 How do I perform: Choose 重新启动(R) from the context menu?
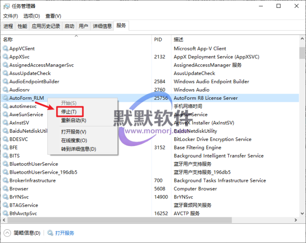click(x=74, y=121)
